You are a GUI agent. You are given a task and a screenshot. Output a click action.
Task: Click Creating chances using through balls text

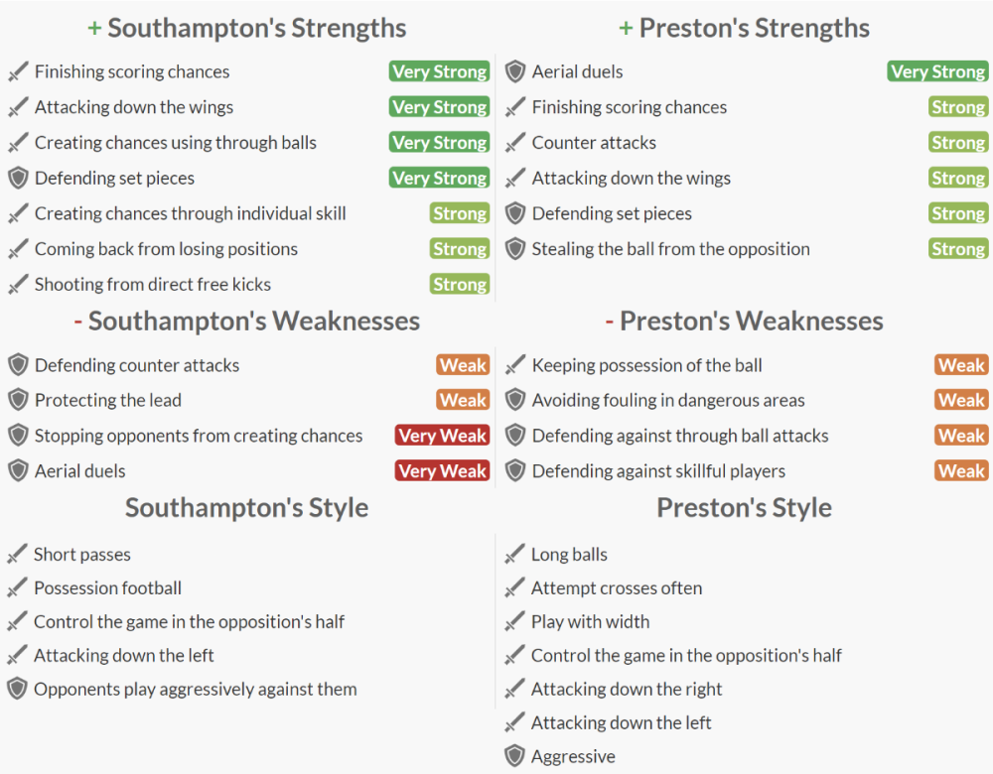tap(176, 143)
